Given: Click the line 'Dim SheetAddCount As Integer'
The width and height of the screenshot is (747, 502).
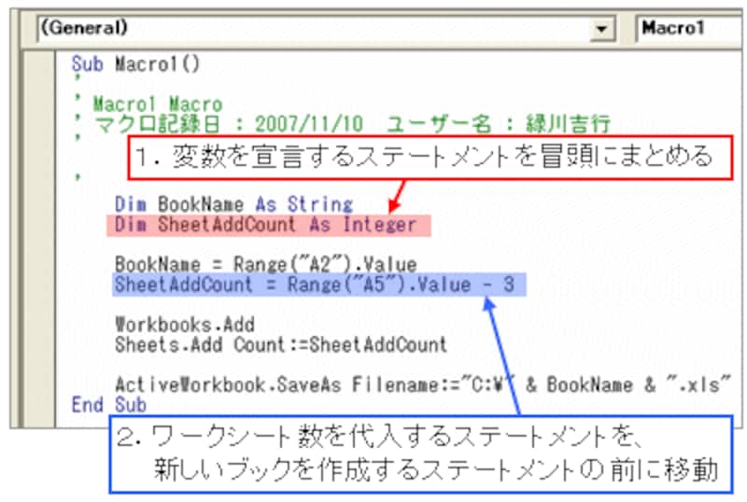Looking at the screenshot, I should point(265,224).
